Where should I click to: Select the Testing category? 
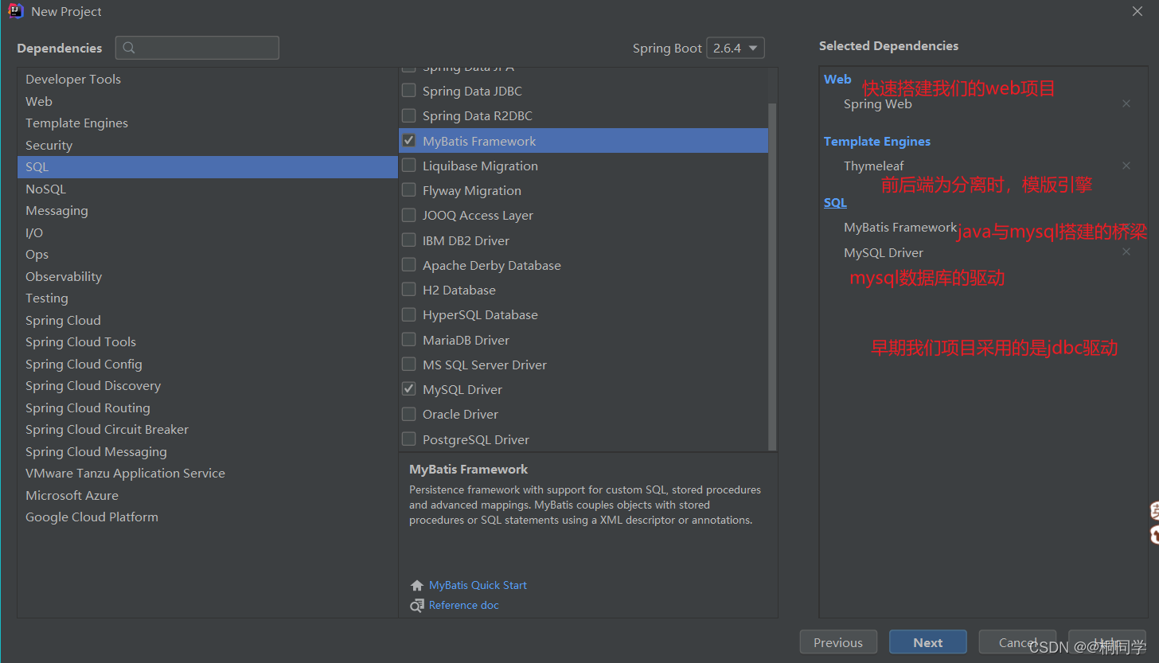click(x=207, y=298)
